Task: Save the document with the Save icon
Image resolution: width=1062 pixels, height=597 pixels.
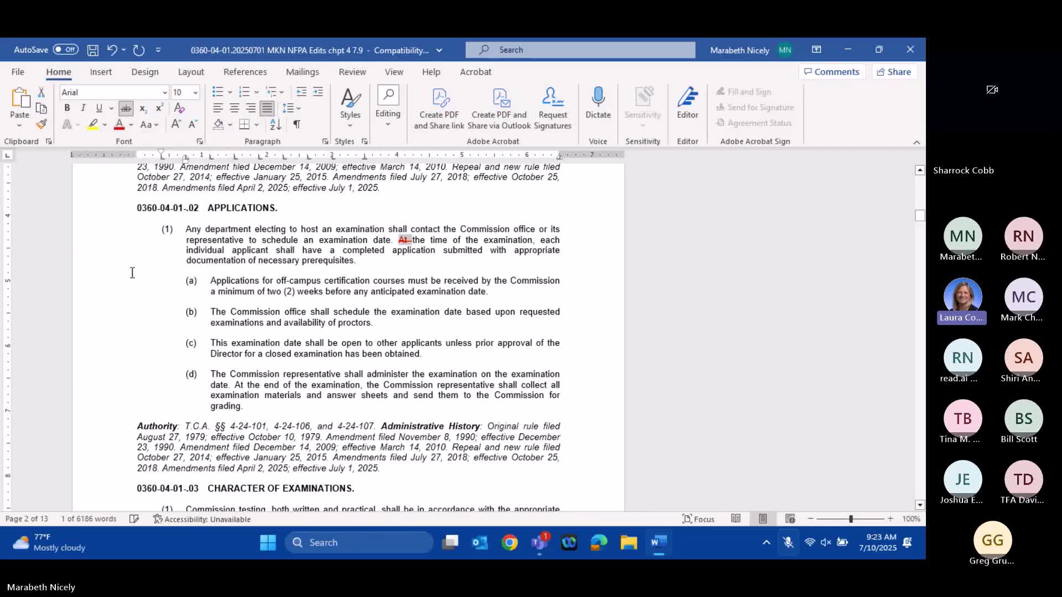Action: point(93,50)
